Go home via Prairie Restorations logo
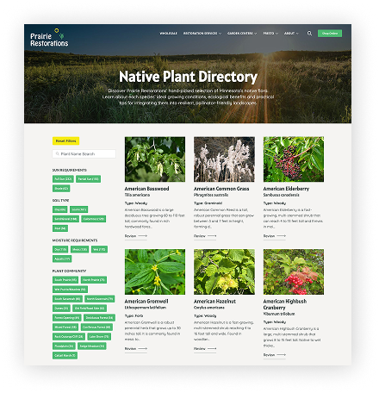This screenshot has width=379, height=393. pos(49,38)
